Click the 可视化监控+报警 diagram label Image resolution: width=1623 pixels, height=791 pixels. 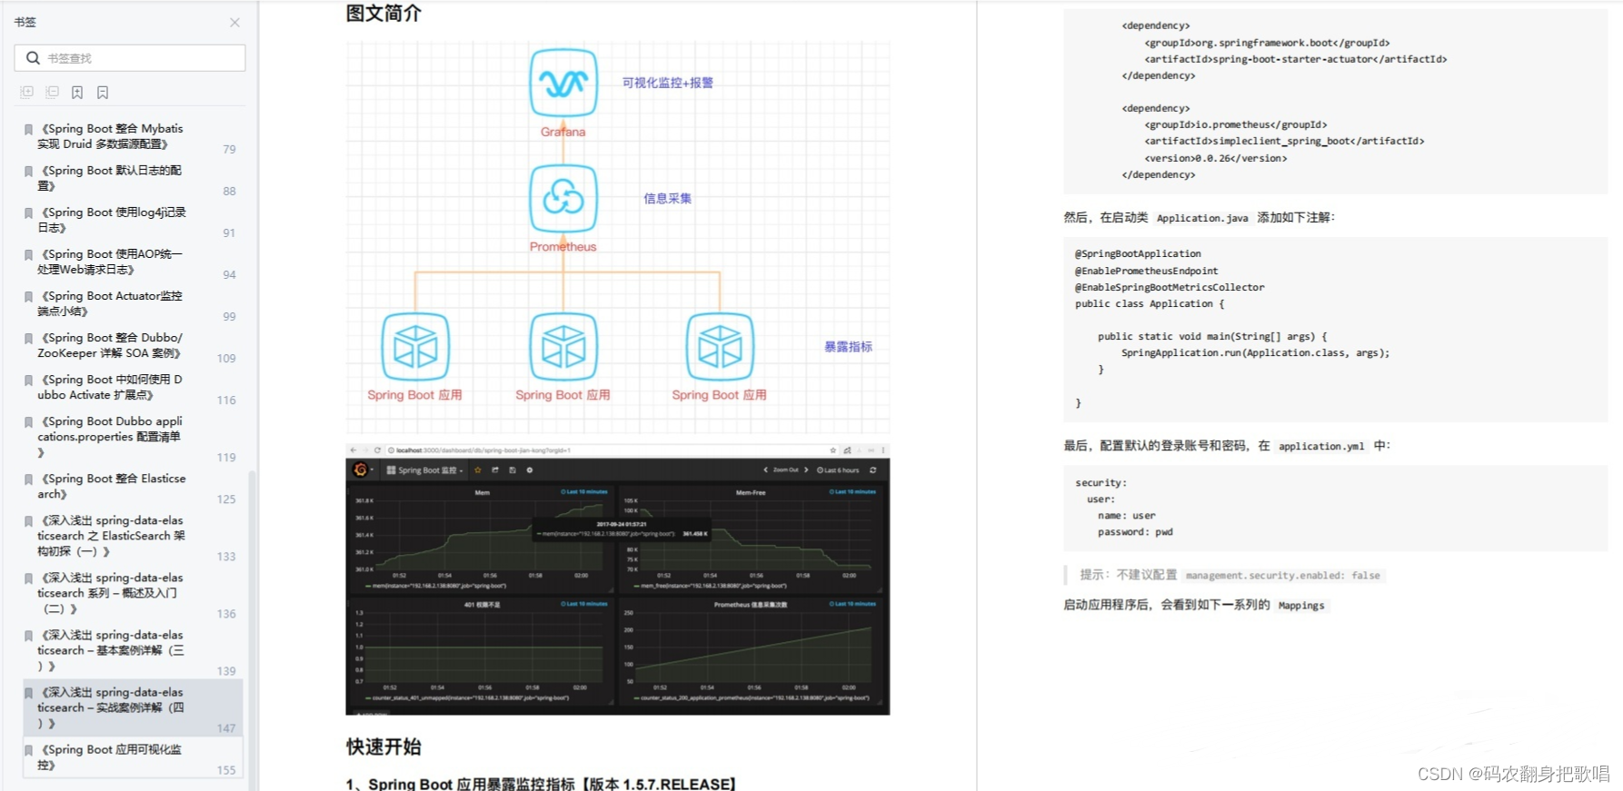(x=668, y=83)
